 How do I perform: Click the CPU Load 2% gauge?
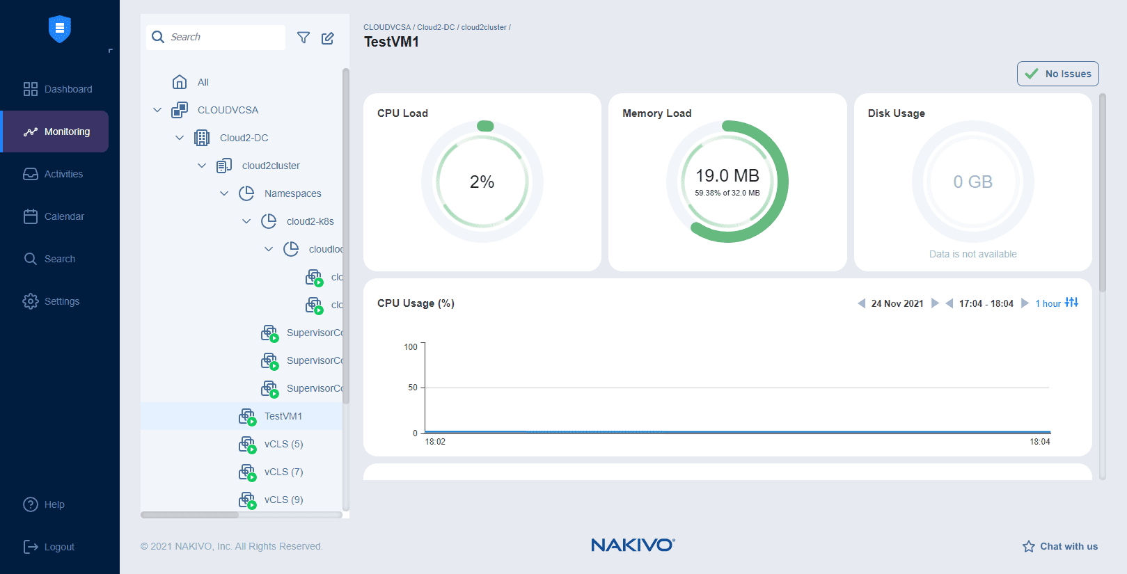pyautogui.click(x=482, y=182)
